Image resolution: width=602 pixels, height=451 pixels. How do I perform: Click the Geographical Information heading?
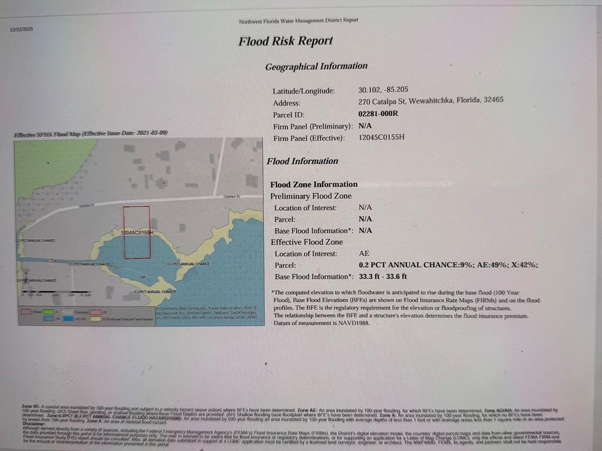pyautogui.click(x=316, y=66)
